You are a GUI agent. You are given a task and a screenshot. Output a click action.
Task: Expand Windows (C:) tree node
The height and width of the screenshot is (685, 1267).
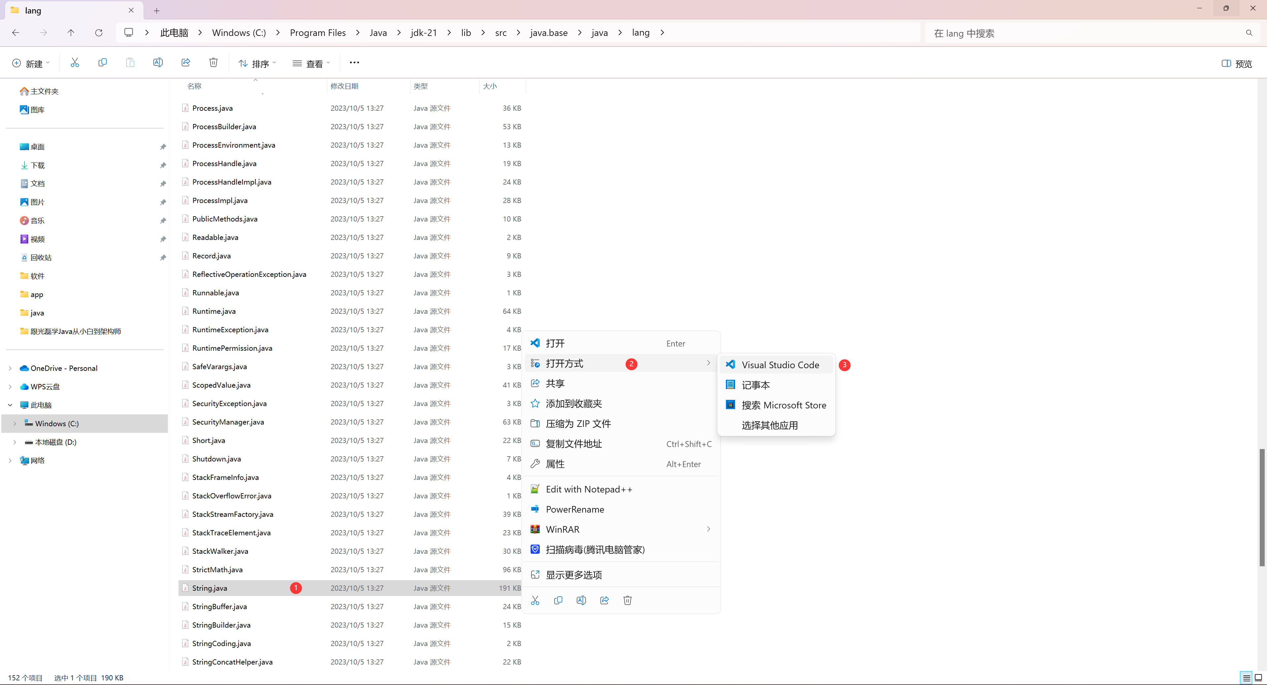(15, 424)
